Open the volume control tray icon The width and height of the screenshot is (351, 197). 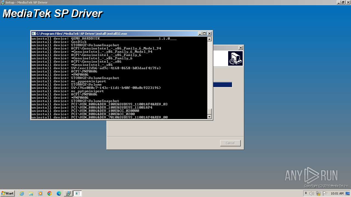(312, 193)
